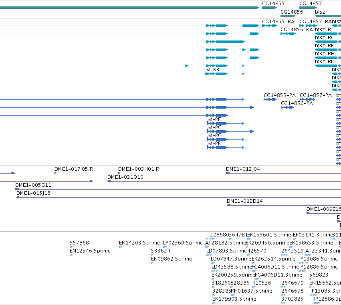Click BAC clone DME1-021O10
Image resolution: width=341 pixels, height=305 pixels.
coord(224,181)
